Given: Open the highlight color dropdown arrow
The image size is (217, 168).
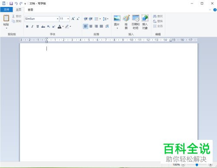Looking at the screenshot, I should pyautogui.click(x=70, y=26).
